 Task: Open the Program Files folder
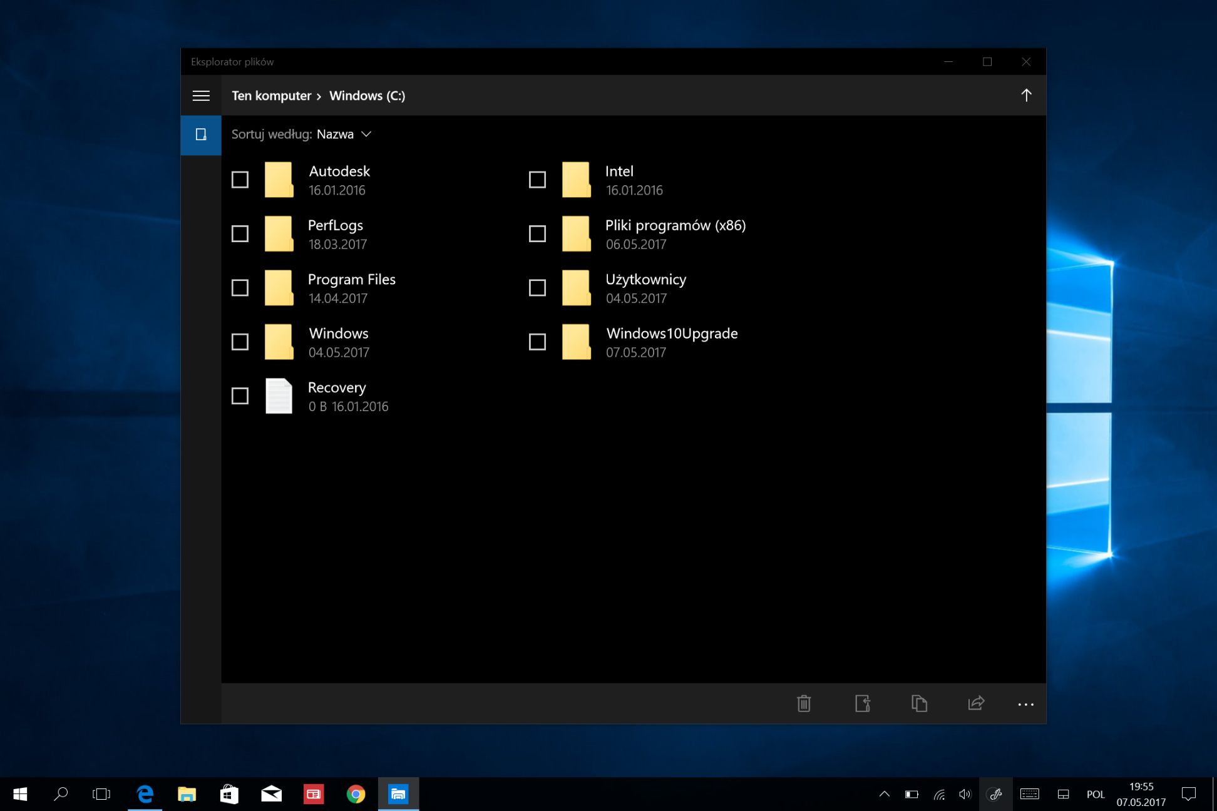[x=351, y=280]
